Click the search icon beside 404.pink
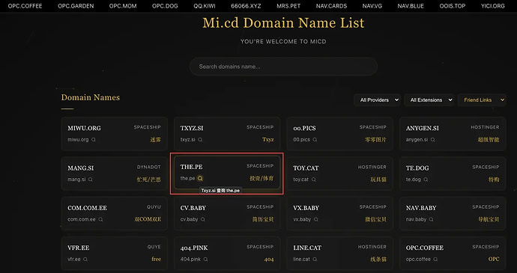517x273 pixels. tap(206, 259)
